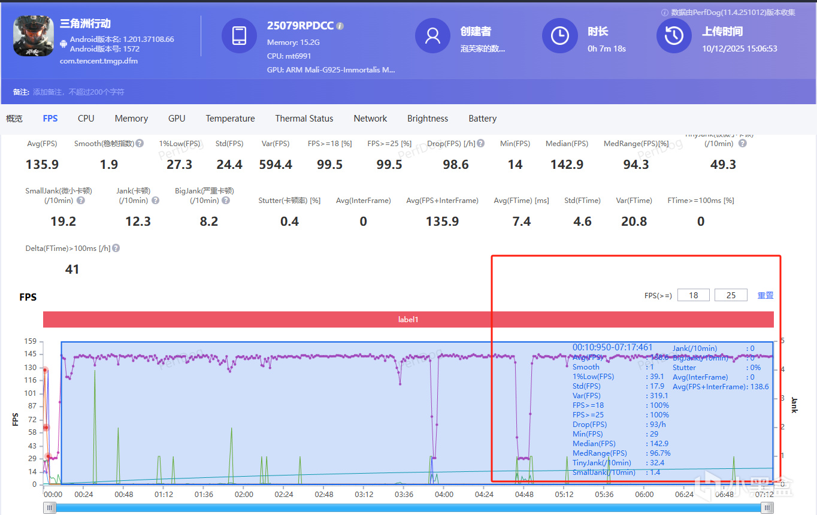Click the help icon beside BigJank(严重卡顿)
Viewport: 817px width, 515px height.
pos(226,201)
